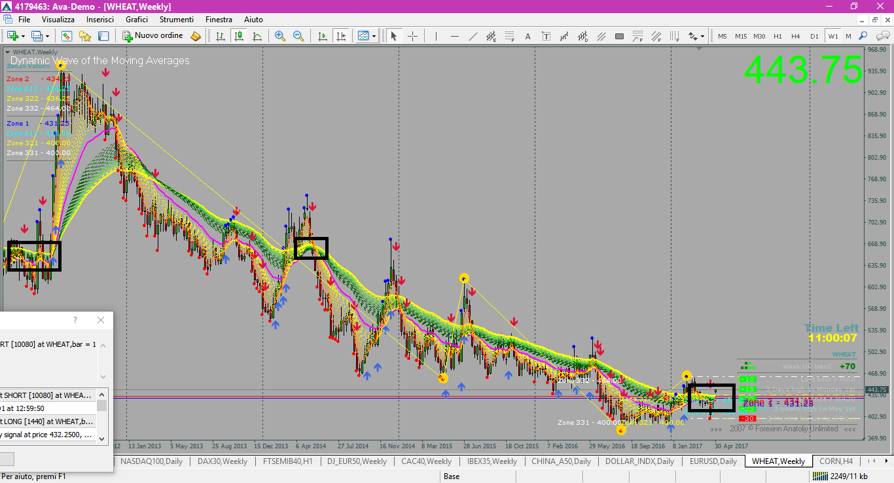Switch to the DOLLAR_INDX,Daily chart tab
The image size is (894, 483).
(x=640, y=461)
